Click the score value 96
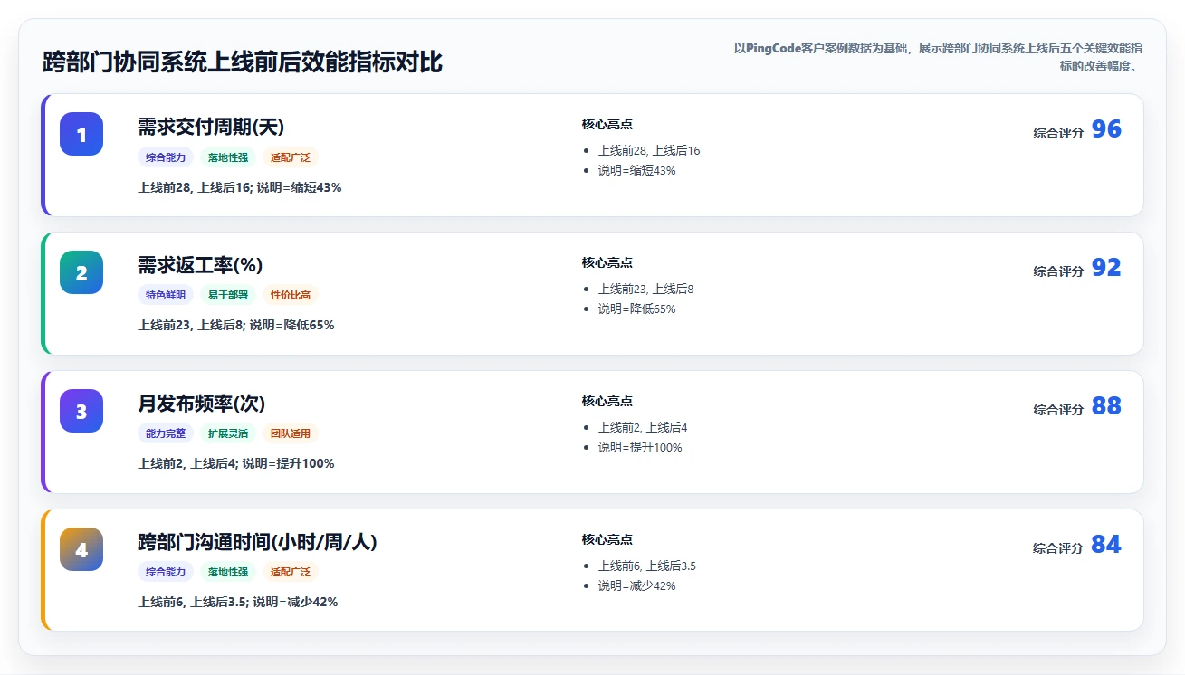 [1106, 129]
